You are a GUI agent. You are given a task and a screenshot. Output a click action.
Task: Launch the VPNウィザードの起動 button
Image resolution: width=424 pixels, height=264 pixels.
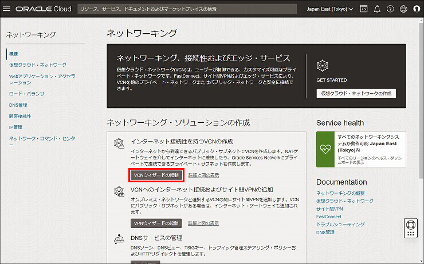156,223
